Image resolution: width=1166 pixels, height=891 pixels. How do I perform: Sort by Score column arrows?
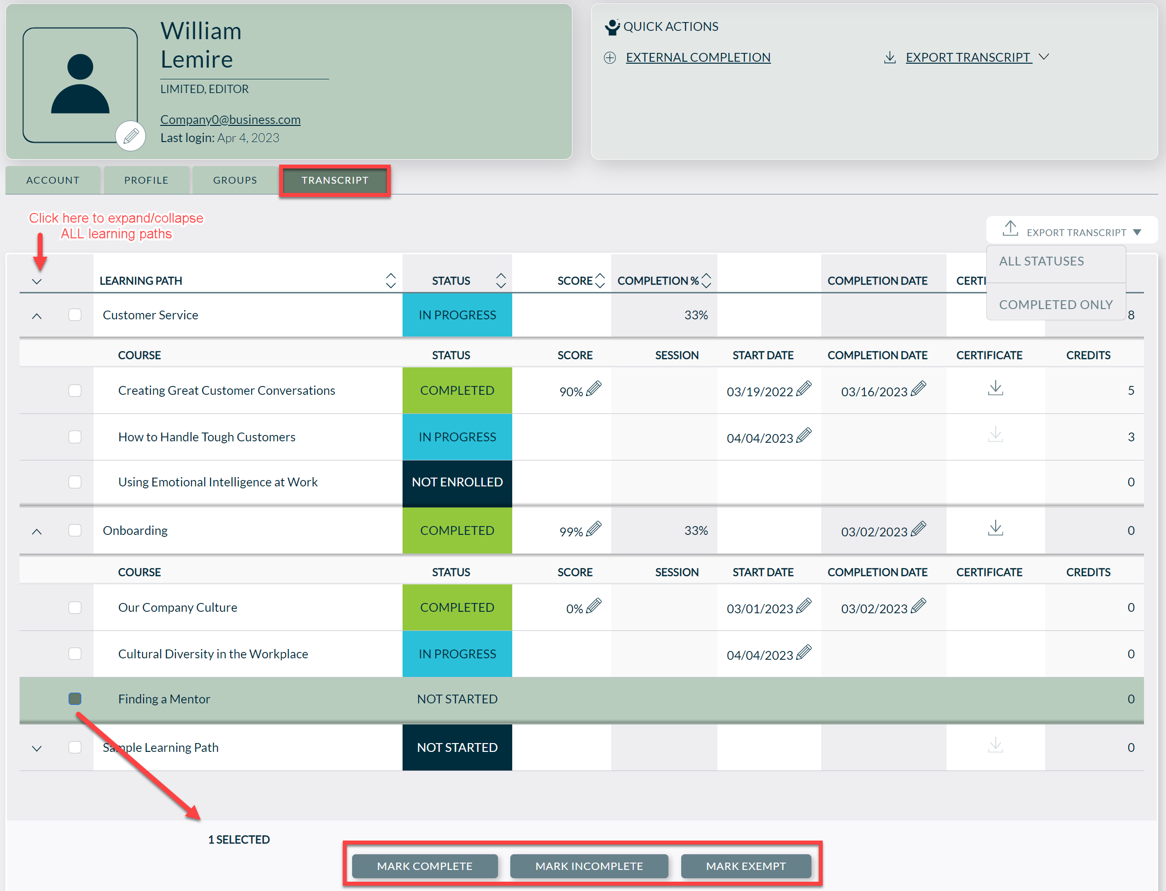point(600,281)
